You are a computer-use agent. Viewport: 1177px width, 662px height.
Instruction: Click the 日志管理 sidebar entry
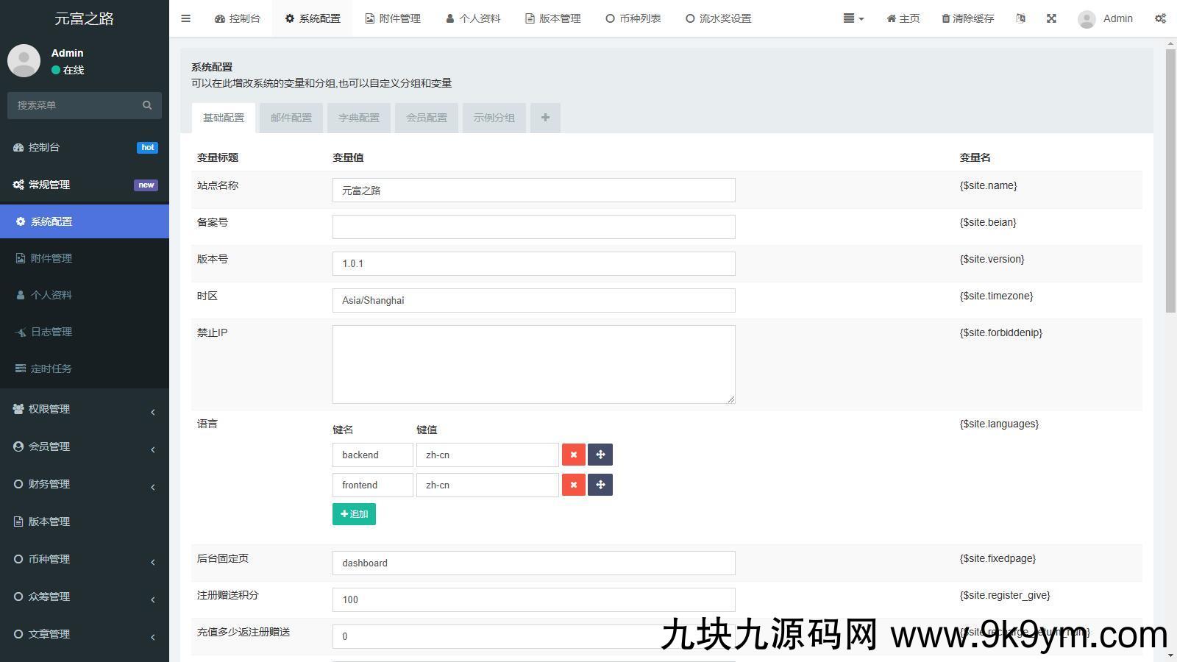coord(51,332)
